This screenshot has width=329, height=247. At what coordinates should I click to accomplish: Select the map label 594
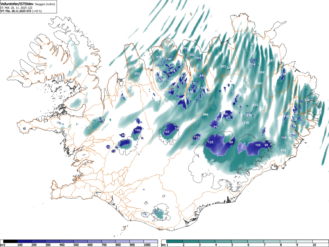pos(259,83)
